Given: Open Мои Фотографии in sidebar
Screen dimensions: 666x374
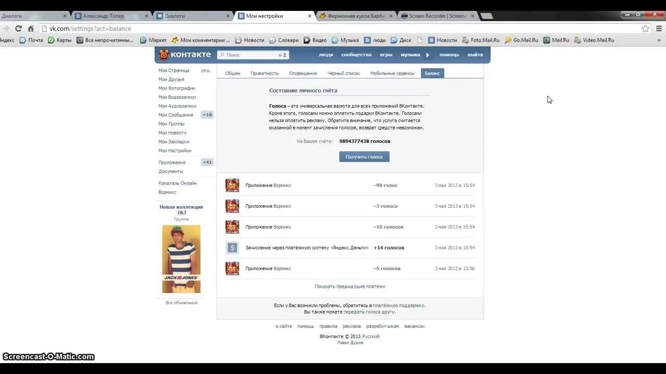Looking at the screenshot, I should pos(177,88).
